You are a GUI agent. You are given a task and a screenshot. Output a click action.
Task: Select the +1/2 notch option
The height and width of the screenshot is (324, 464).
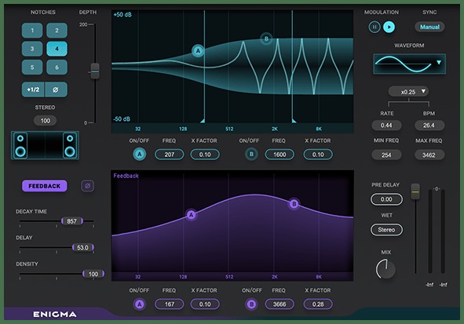[33, 89]
